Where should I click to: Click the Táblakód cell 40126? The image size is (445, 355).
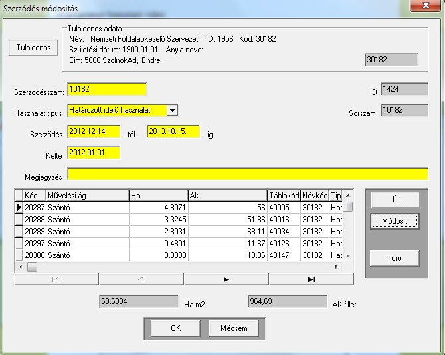[284, 244]
